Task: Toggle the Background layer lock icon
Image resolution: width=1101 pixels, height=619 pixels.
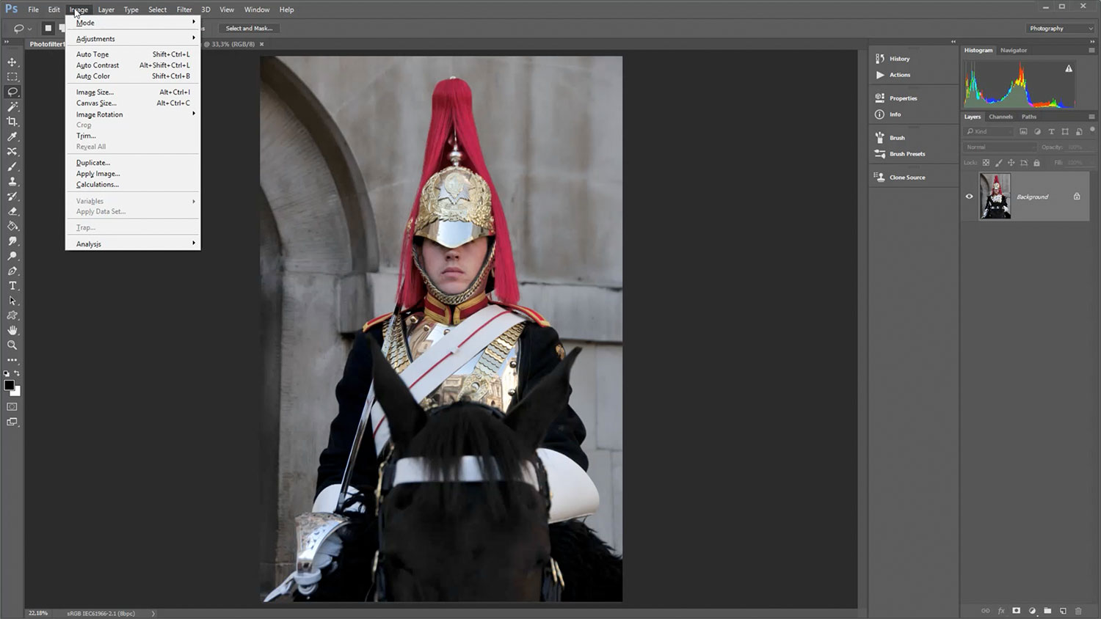Action: 1077,197
